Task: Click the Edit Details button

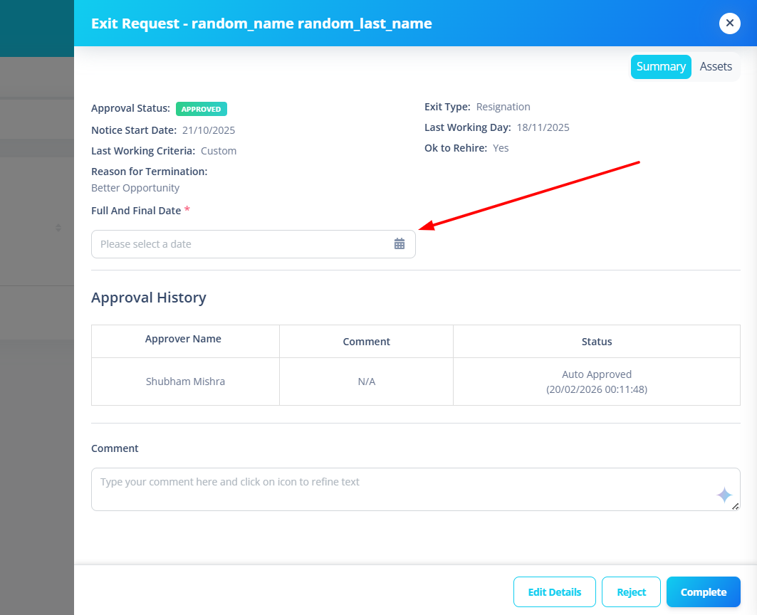Action: [554, 592]
